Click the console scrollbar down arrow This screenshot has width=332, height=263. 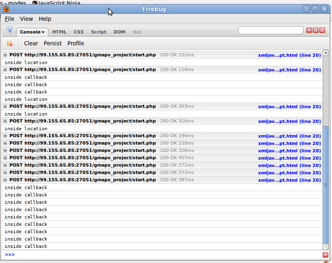point(325,247)
